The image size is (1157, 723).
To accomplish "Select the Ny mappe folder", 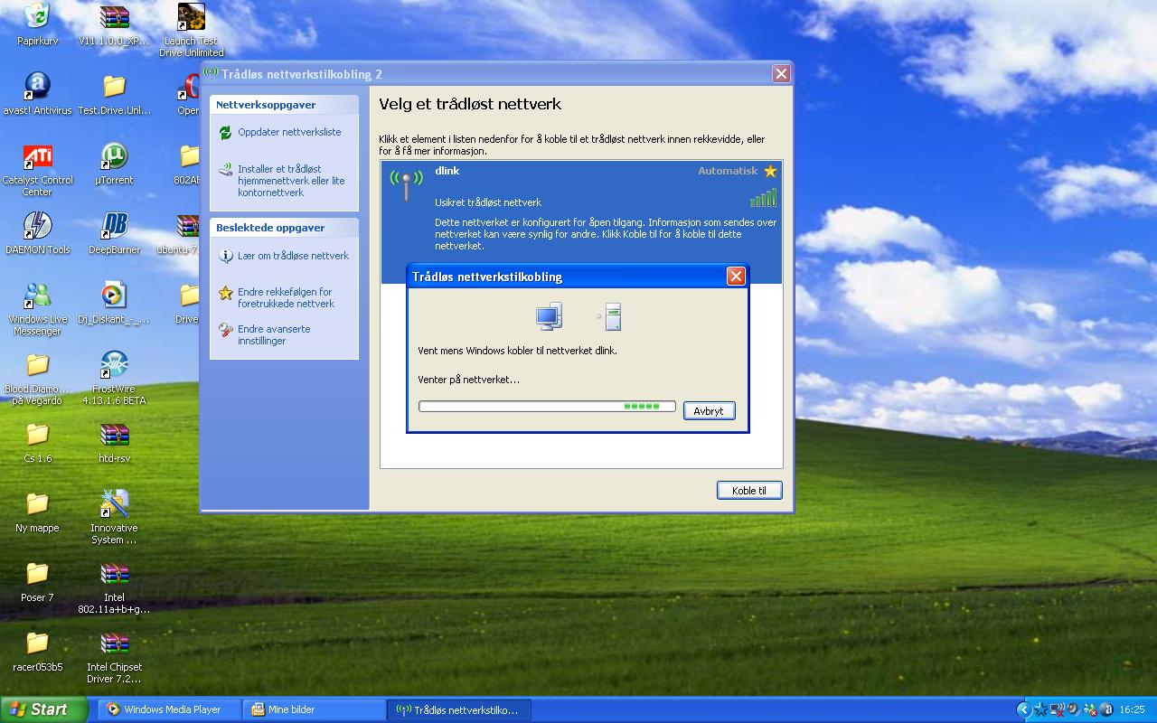I will point(37,512).
